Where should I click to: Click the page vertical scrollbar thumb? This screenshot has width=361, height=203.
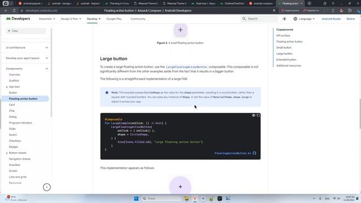(360, 114)
